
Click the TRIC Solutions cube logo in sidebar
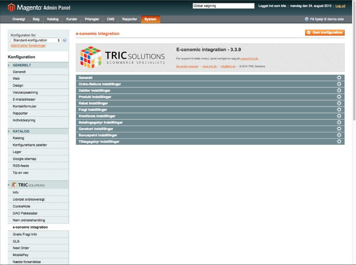15,185
